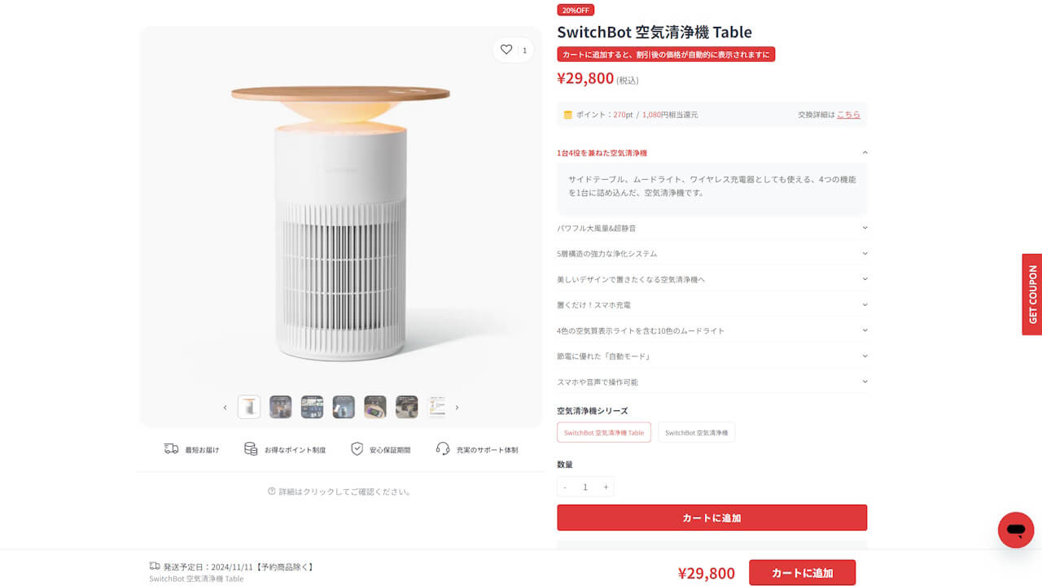Open the こちら exchange details link
The width and height of the screenshot is (1042, 586).
click(x=848, y=115)
